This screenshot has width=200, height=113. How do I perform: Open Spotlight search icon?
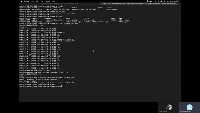pyautogui.click(x=158, y=1)
